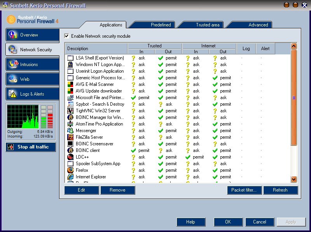Click the Cancel button

point(260,222)
